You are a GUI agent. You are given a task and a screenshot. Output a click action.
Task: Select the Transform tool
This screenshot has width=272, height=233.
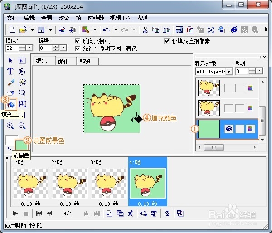click(22, 104)
